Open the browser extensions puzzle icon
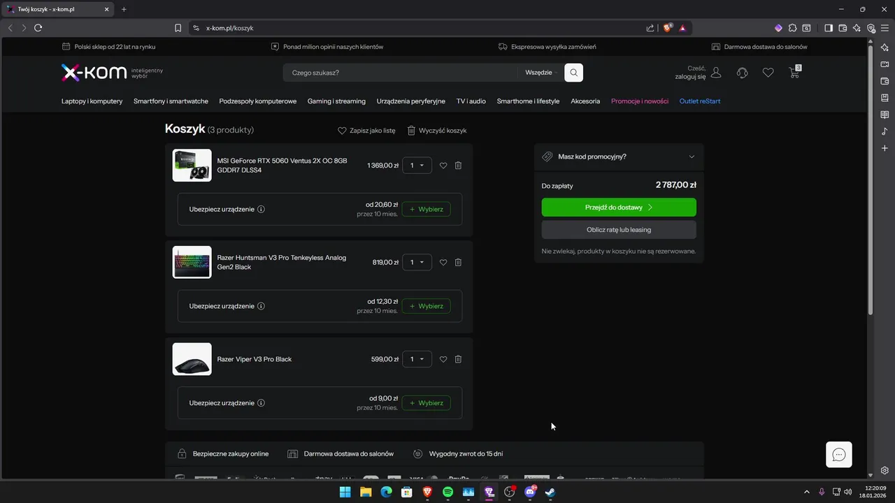Image resolution: width=895 pixels, height=503 pixels. click(792, 28)
